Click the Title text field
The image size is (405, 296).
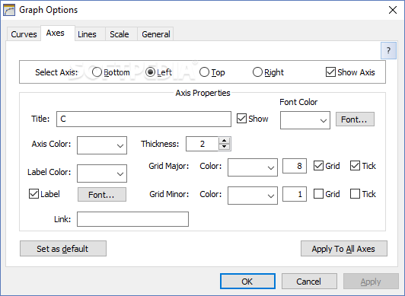(x=144, y=119)
